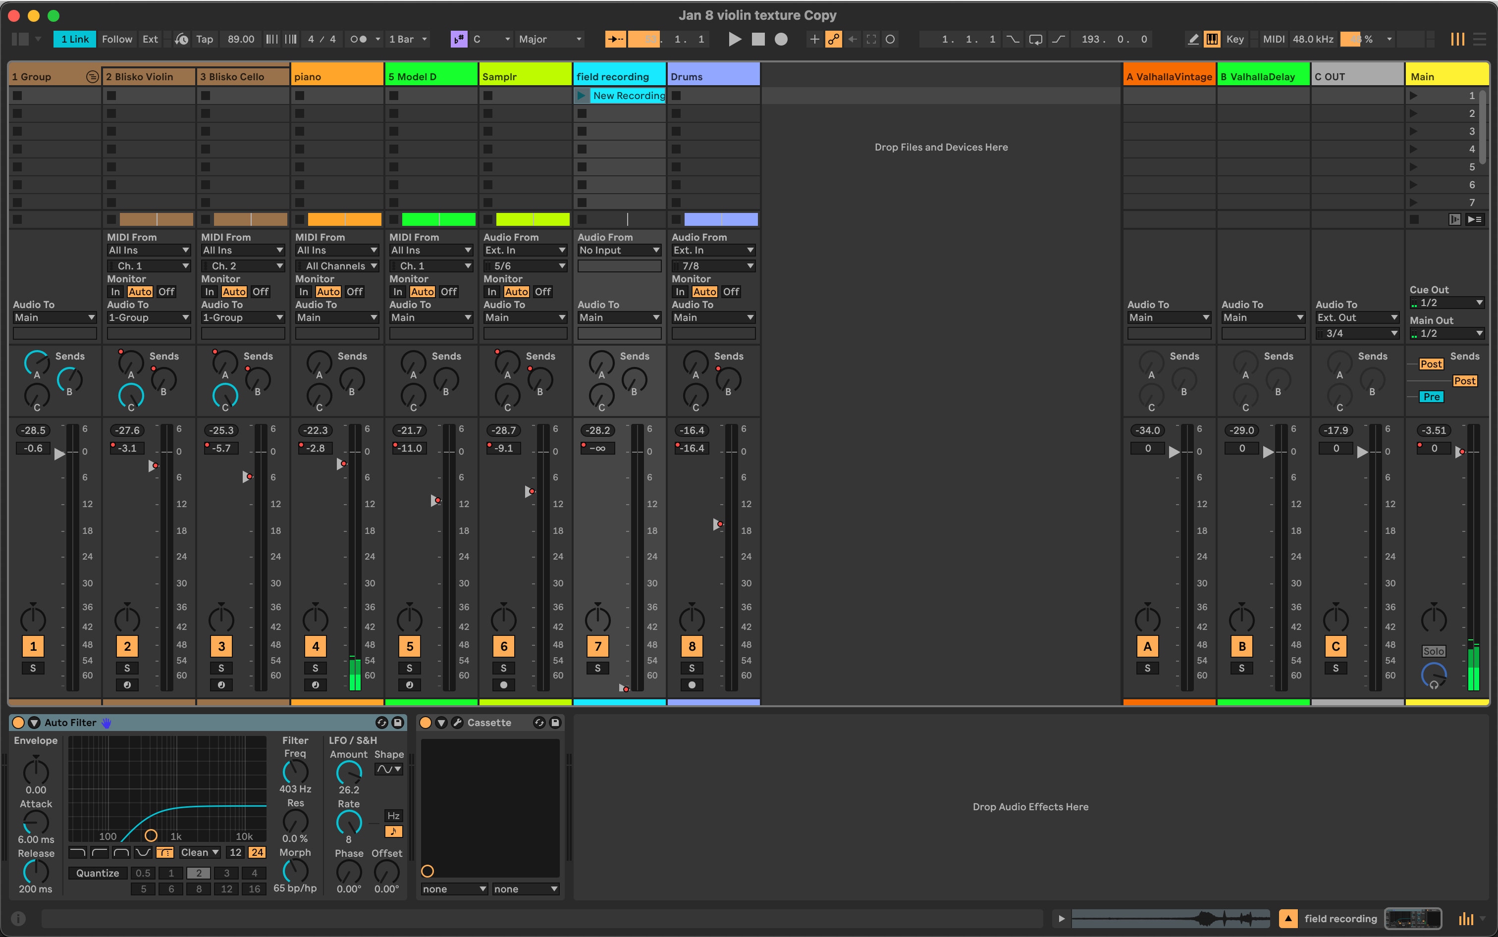This screenshot has width=1498, height=937.
Task: Click the Stop transport button
Action: pyautogui.click(x=757, y=39)
